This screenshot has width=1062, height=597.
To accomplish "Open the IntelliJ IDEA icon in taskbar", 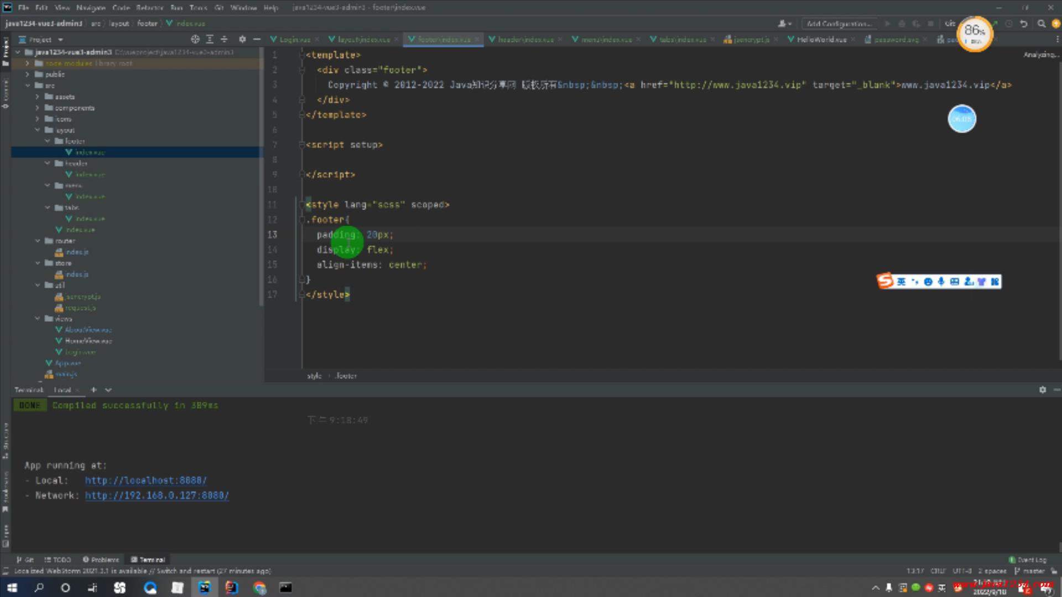I will point(232,588).
